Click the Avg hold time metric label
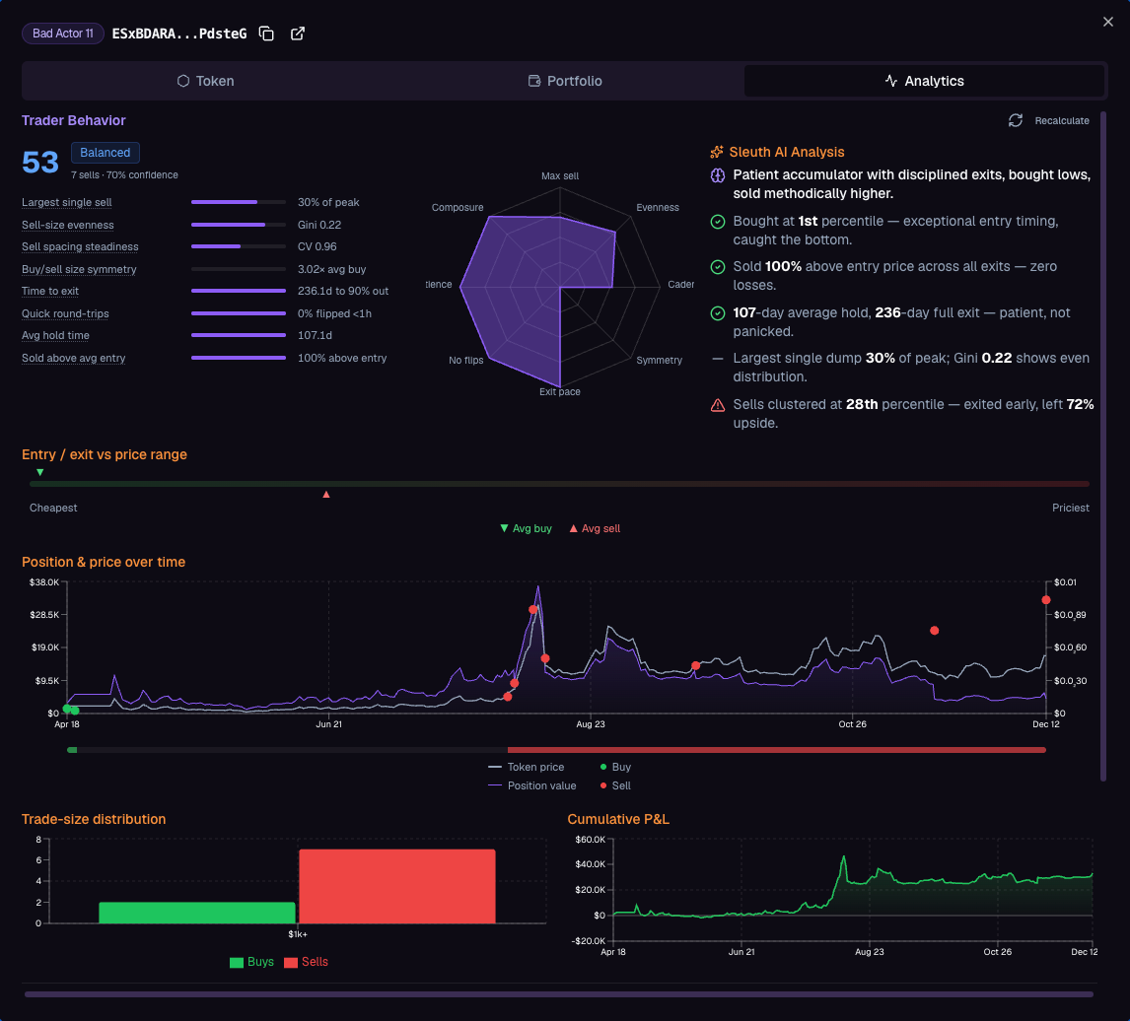The width and height of the screenshot is (1130, 1021). coord(55,335)
